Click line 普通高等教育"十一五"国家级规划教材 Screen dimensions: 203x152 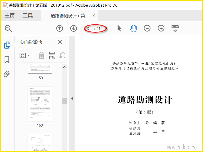(x=145, y=64)
